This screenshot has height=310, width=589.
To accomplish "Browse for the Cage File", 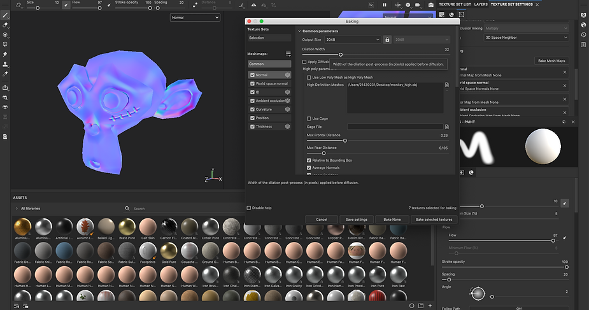I will (446, 127).
